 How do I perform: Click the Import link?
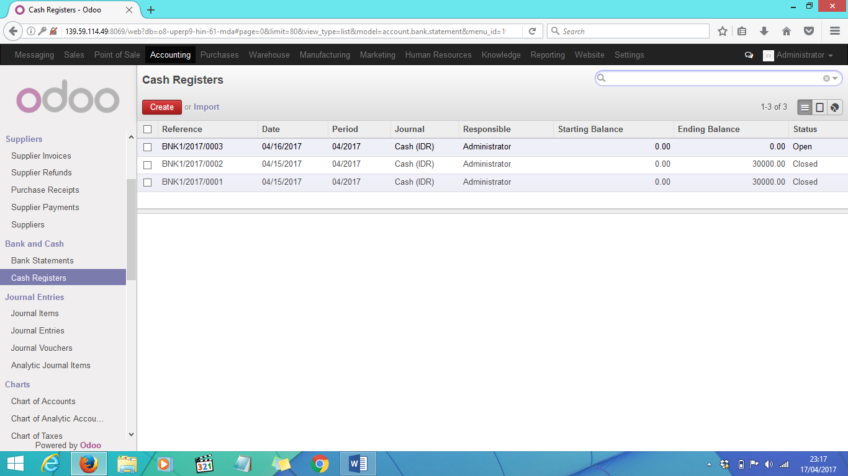click(x=207, y=107)
